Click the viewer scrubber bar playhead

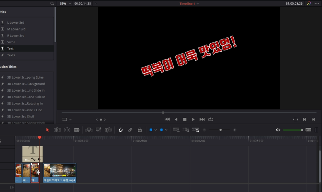click(163, 112)
